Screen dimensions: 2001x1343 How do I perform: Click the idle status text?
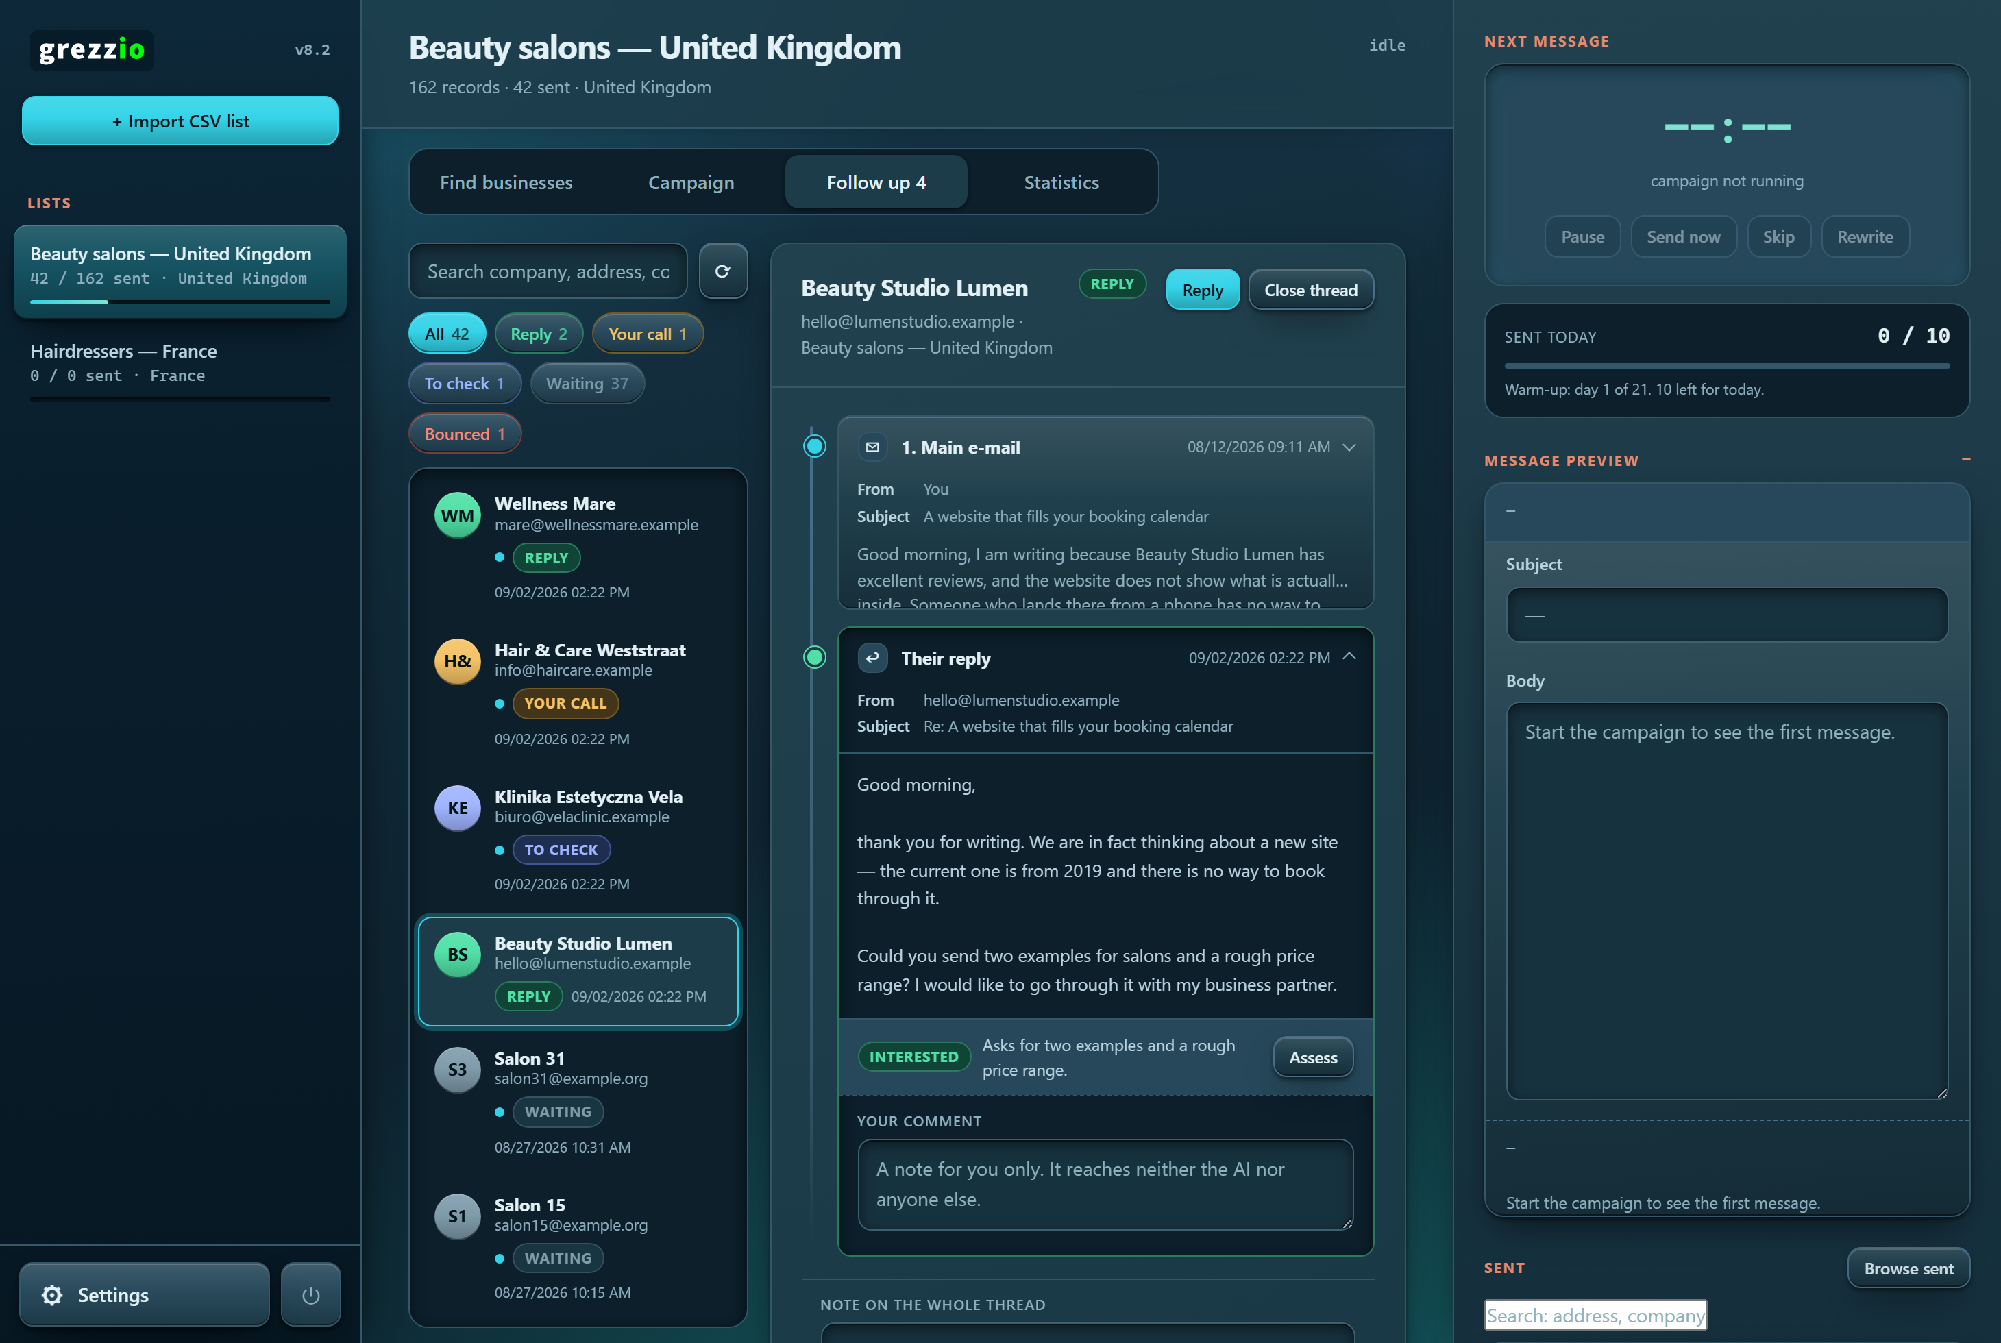pyautogui.click(x=1387, y=45)
